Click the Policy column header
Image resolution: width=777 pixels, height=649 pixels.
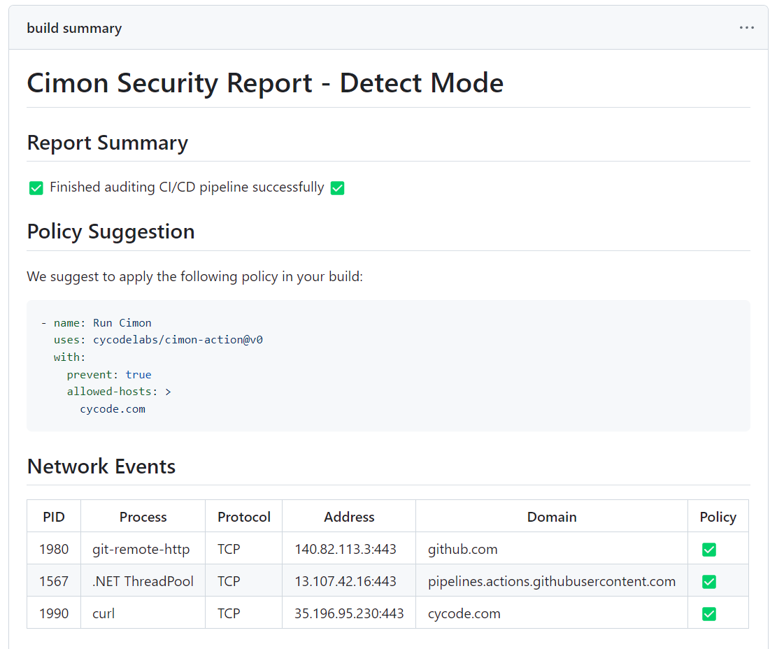click(718, 517)
